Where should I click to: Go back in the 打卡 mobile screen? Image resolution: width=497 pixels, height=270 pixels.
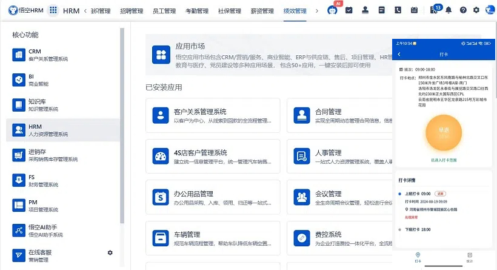[x=399, y=54]
